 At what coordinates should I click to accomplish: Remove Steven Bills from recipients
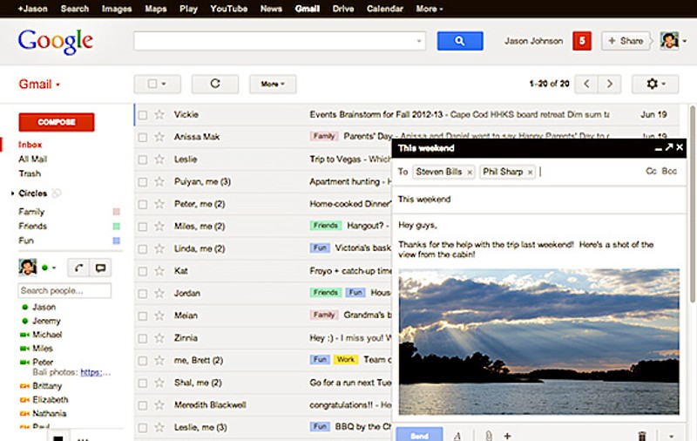[470, 173]
